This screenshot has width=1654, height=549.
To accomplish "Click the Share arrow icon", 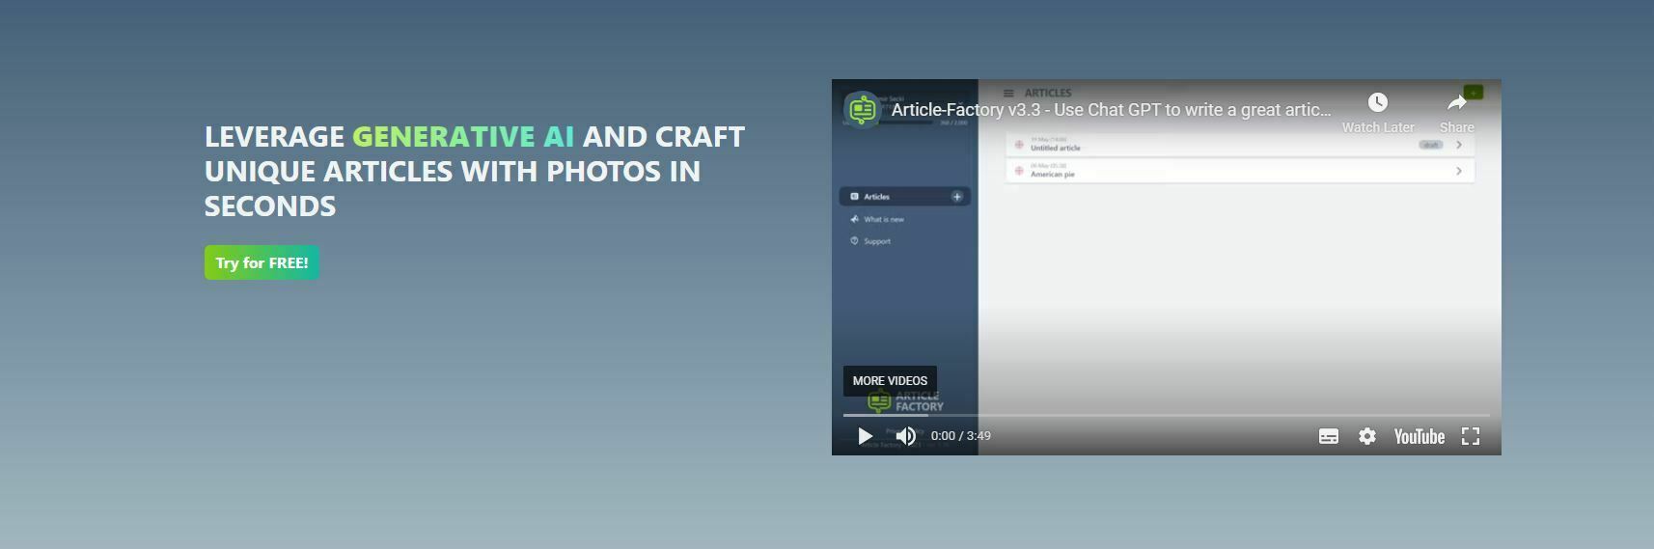I will [1457, 102].
